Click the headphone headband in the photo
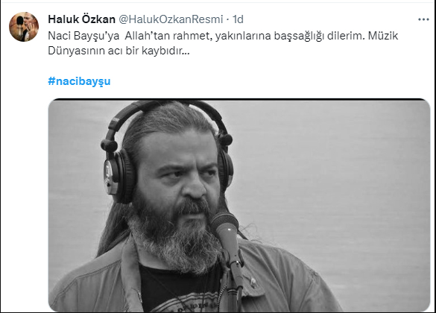Image resolution: width=436 pixels, height=313 pixels. [x=167, y=111]
